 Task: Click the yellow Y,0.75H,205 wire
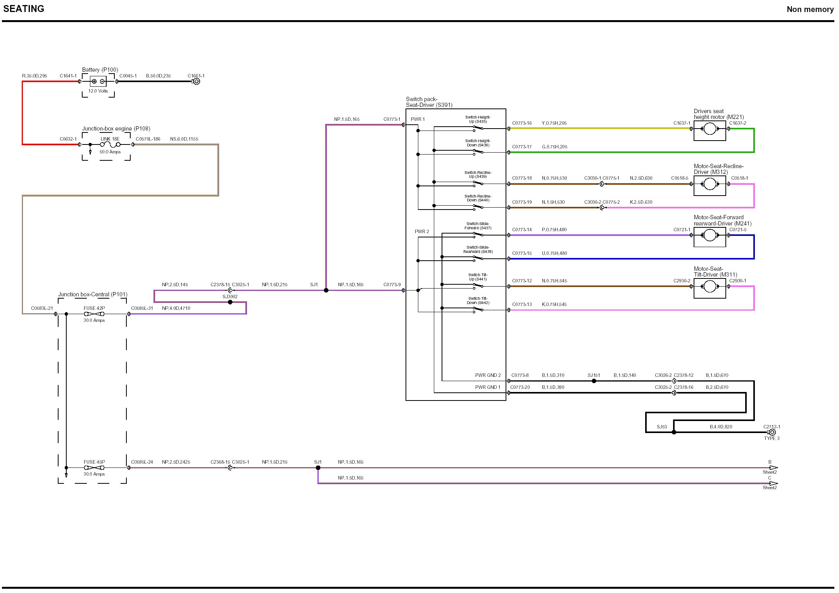tap(601, 129)
